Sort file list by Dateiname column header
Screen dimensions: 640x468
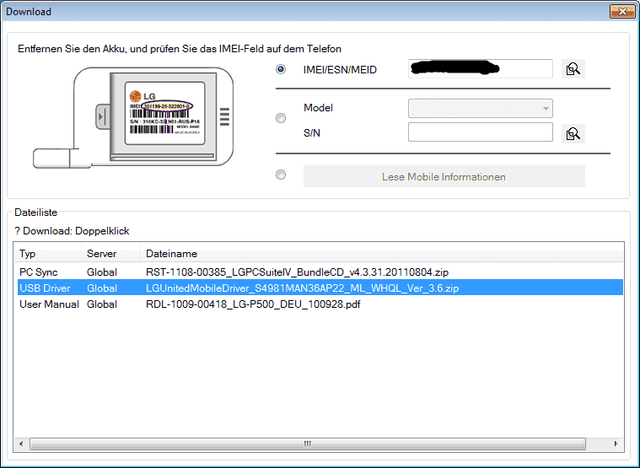pos(382,254)
